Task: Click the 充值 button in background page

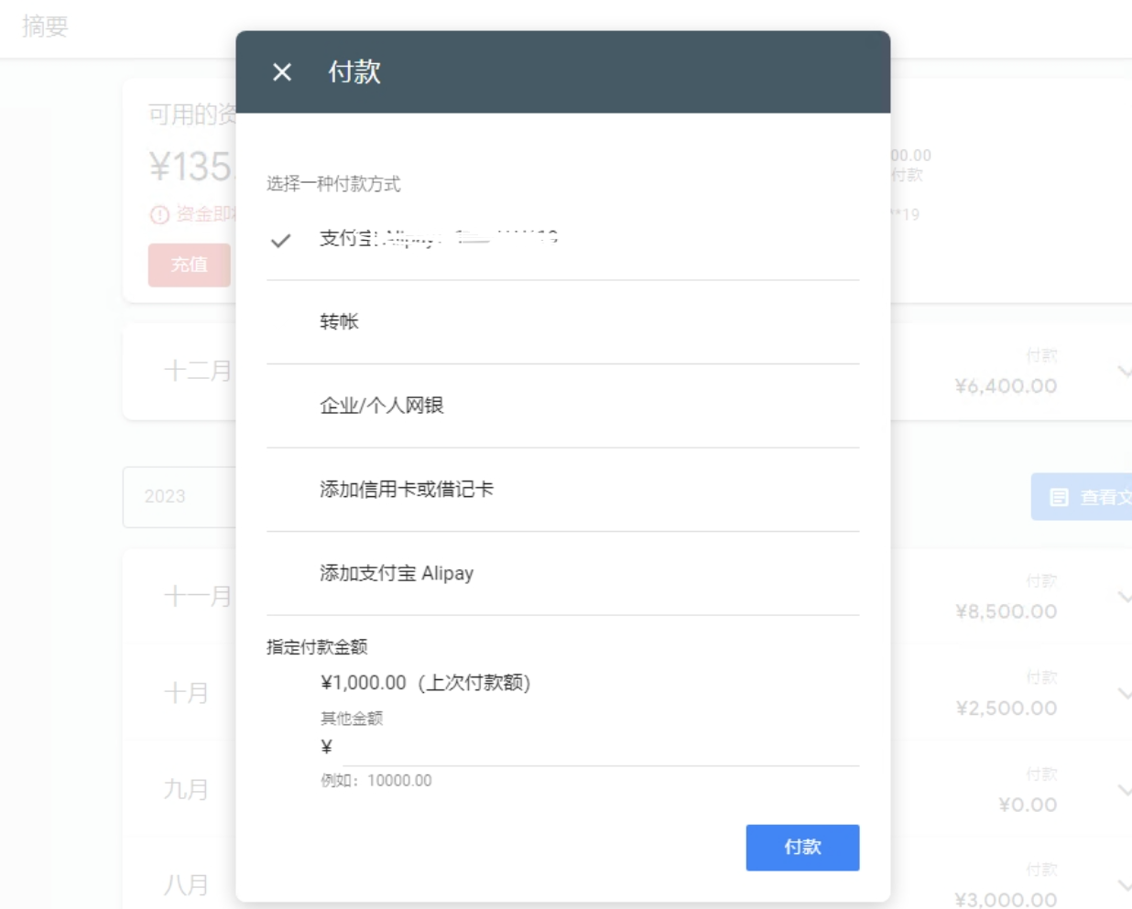Action: [x=190, y=265]
